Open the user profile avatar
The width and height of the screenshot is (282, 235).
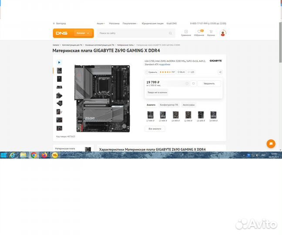click(x=223, y=33)
